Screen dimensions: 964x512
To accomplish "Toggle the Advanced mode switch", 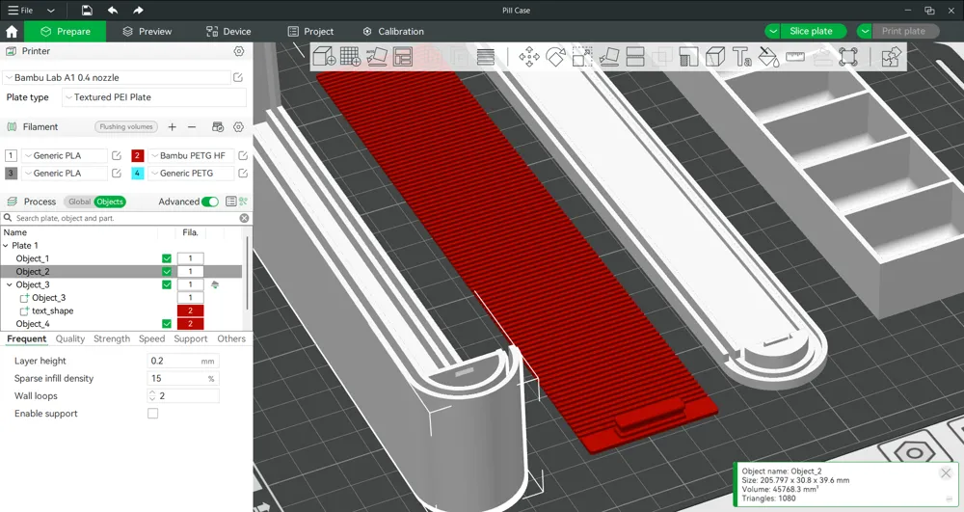I will coord(209,202).
